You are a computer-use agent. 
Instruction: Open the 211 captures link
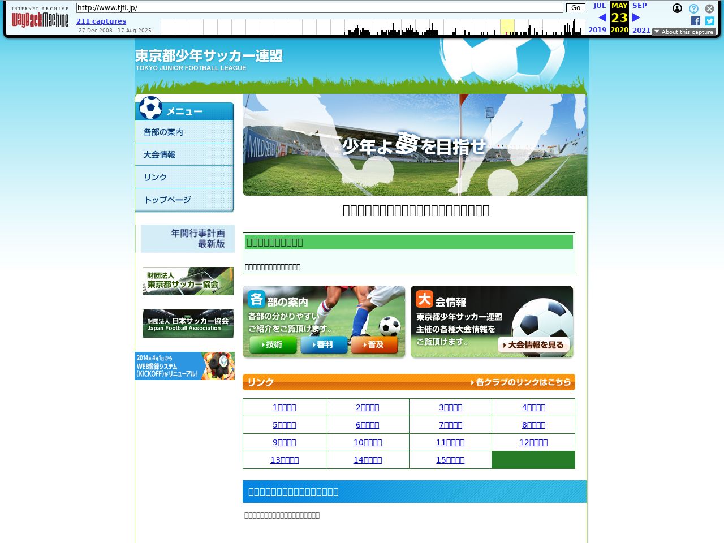point(101,21)
